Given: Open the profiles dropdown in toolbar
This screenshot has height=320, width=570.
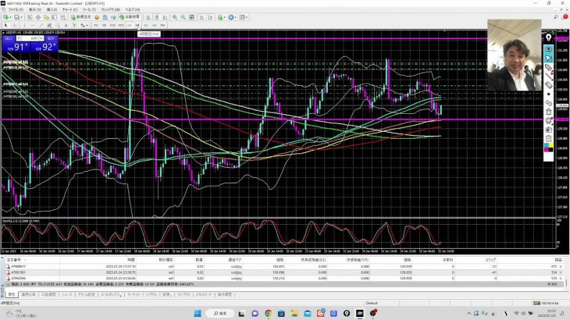Looking at the screenshot, I should [21, 18].
